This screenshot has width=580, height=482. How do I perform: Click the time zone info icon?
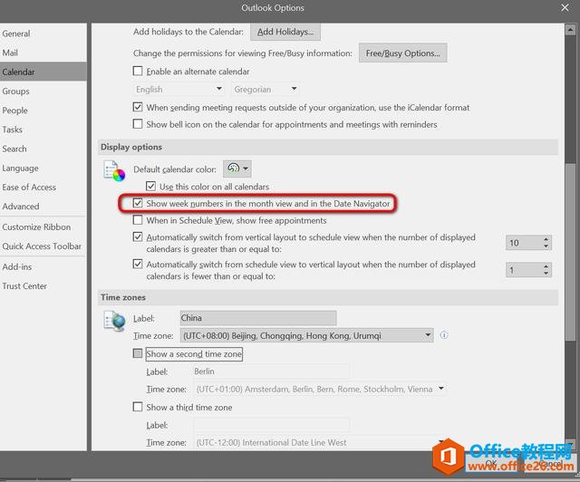444,335
